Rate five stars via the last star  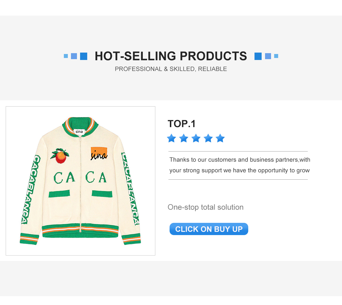(x=220, y=138)
